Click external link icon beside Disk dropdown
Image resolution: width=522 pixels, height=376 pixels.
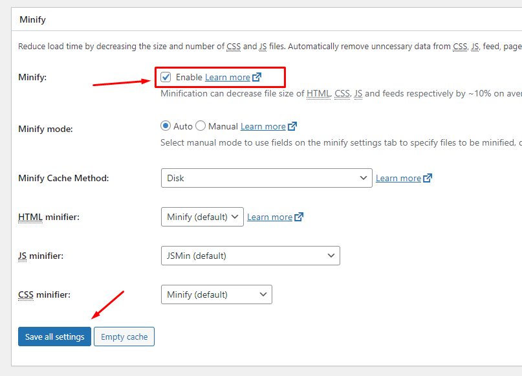(x=428, y=178)
